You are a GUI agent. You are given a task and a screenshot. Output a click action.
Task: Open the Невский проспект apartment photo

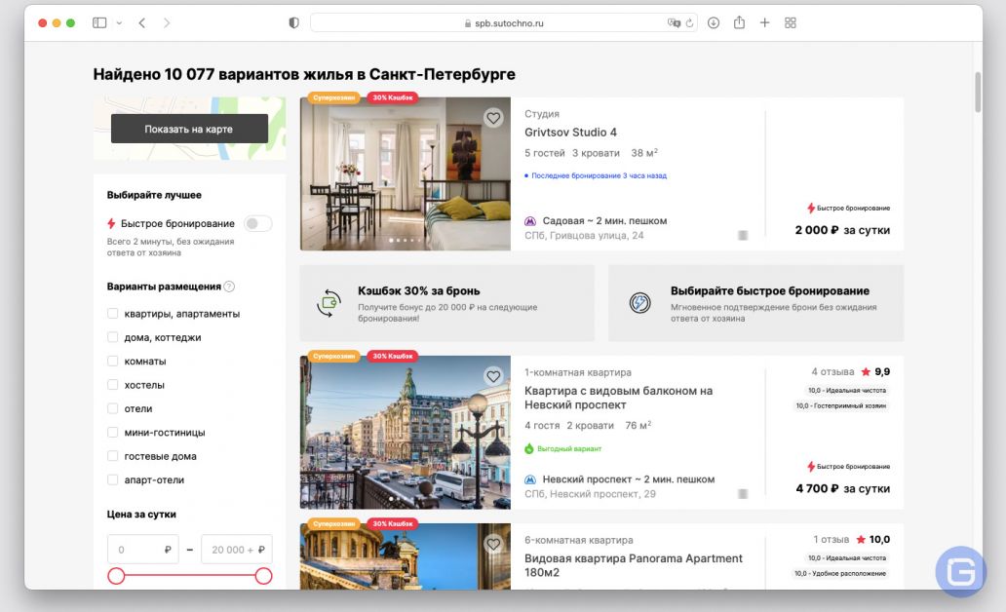pos(406,433)
